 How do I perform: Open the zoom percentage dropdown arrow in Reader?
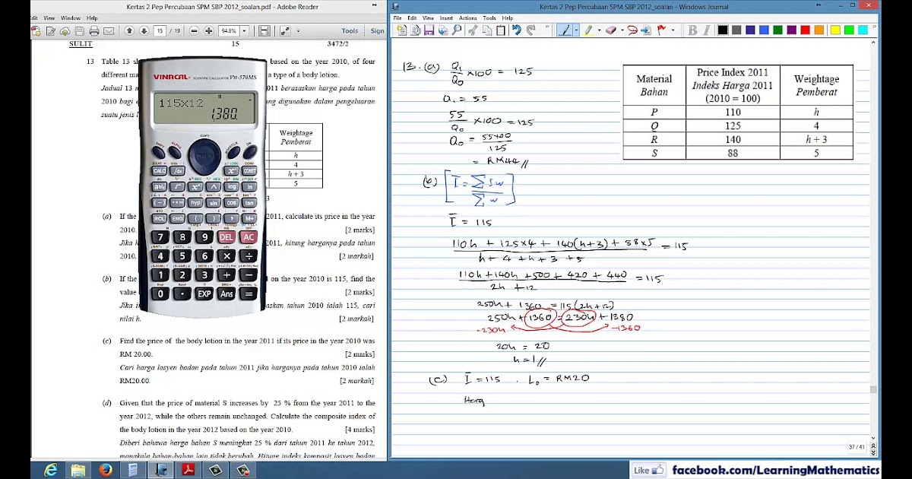click(x=244, y=31)
